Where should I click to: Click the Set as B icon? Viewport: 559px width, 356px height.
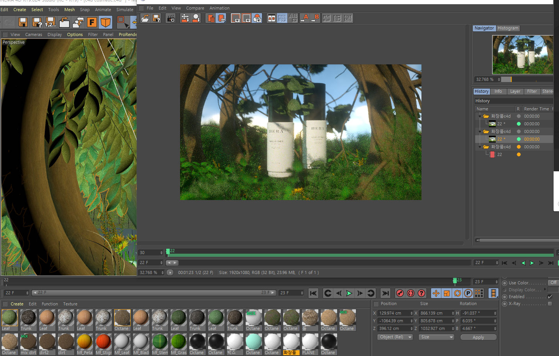315,18
